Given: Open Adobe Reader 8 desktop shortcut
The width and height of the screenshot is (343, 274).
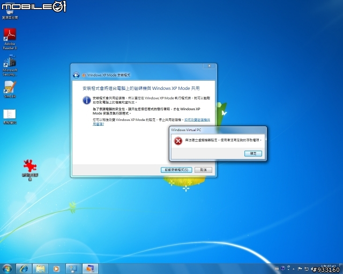Looking at the screenshot, I should click(x=10, y=39).
